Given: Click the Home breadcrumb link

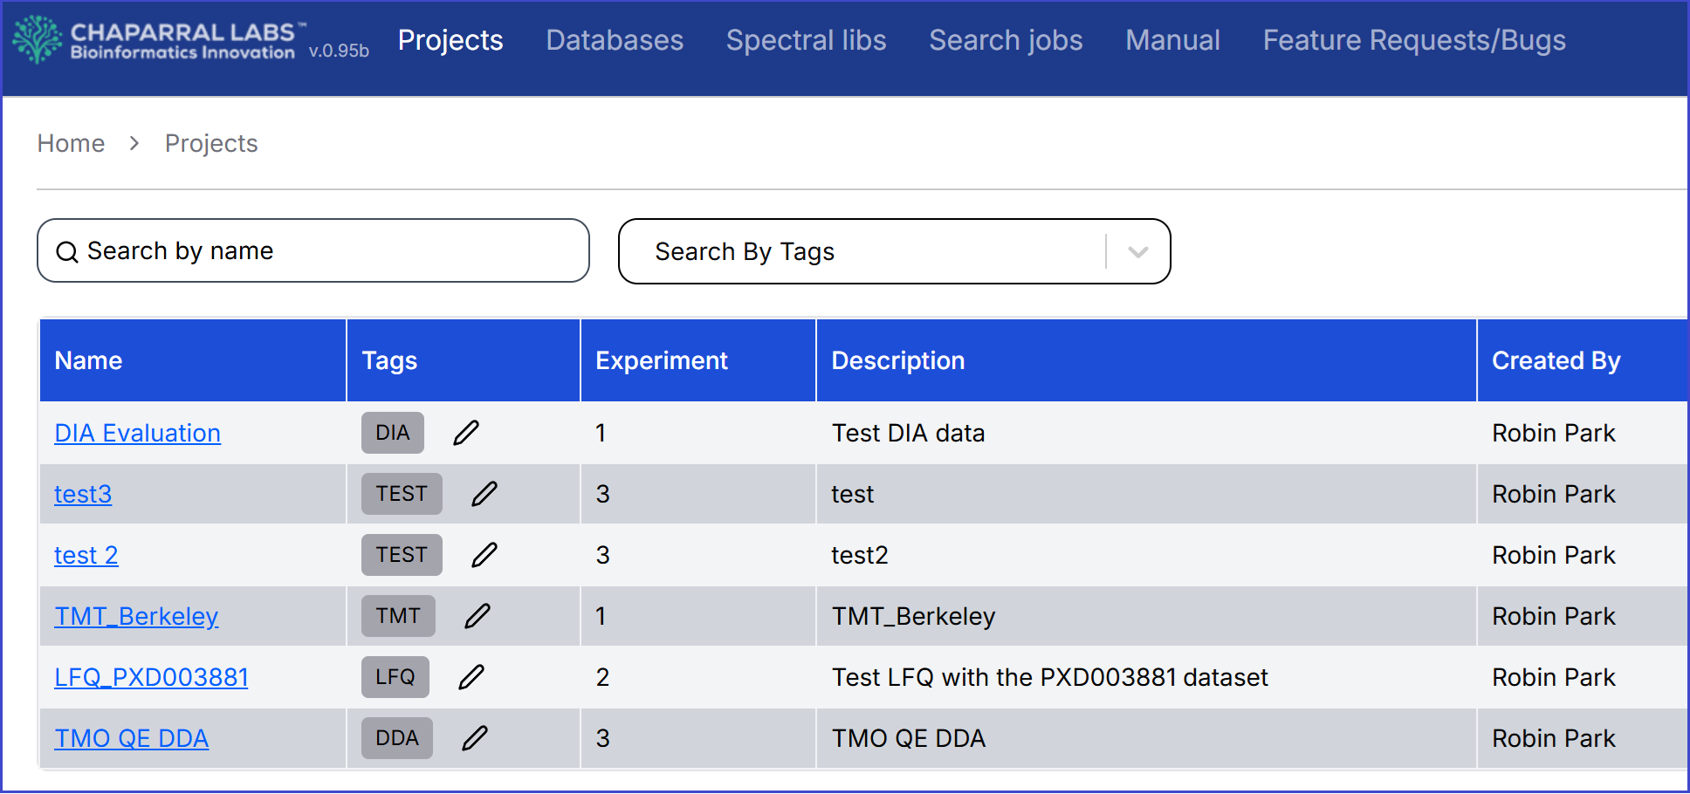Looking at the screenshot, I should [x=71, y=143].
